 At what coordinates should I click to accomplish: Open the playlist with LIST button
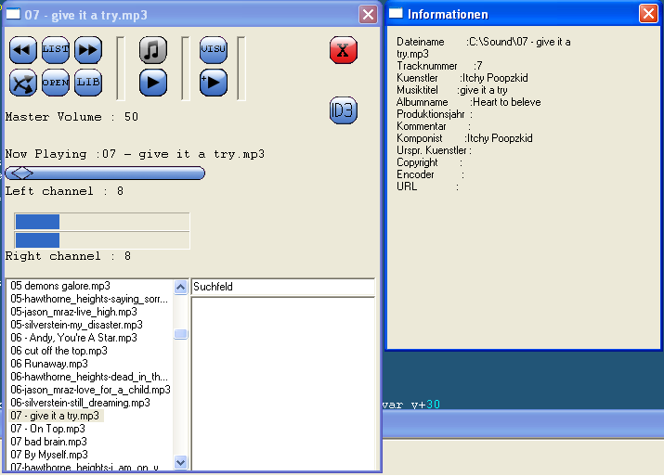pyautogui.click(x=56, y=50)
